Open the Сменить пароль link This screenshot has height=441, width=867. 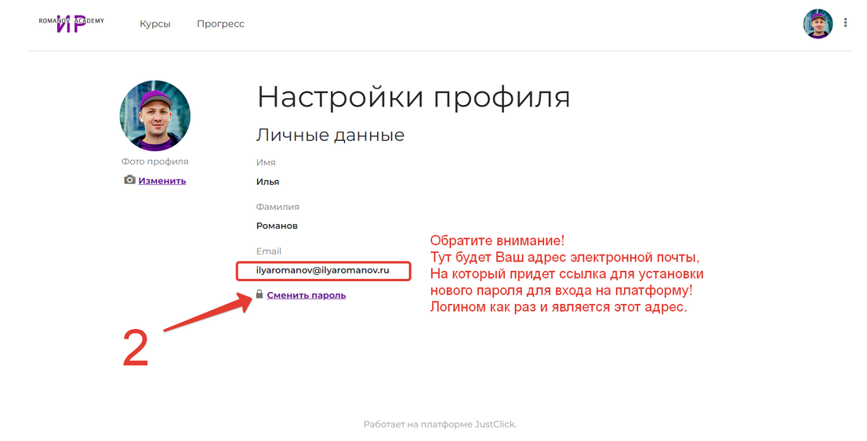point(306,295)
